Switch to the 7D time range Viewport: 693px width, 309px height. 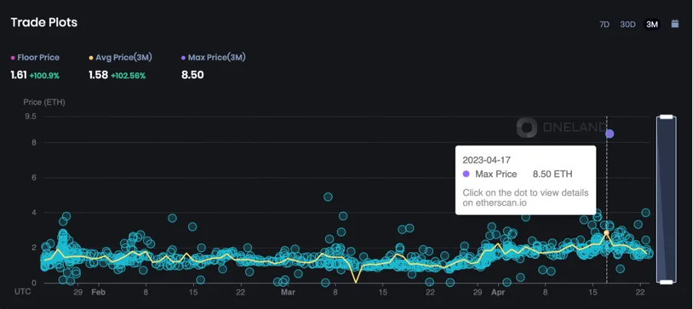click(604, 24)
